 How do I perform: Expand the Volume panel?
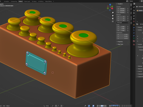coord(139,44)
